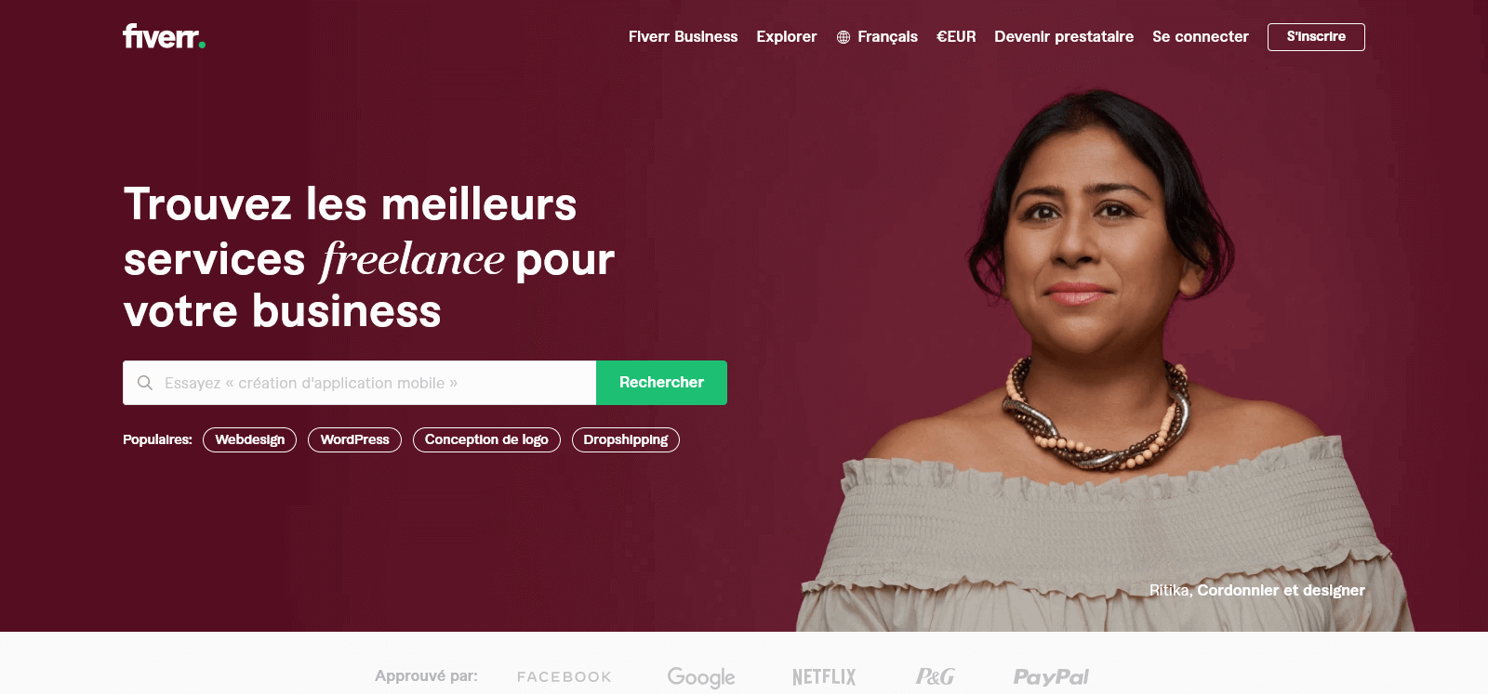Focus the service search input field
The image size is (1488, 694).
click(359, 383)
